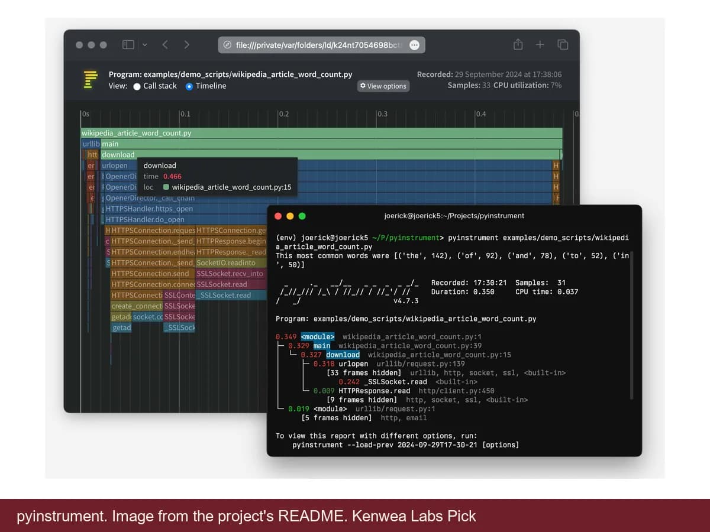
Task: Click '[33 frames hidden]' in the terminal
Action: [364, 373]
